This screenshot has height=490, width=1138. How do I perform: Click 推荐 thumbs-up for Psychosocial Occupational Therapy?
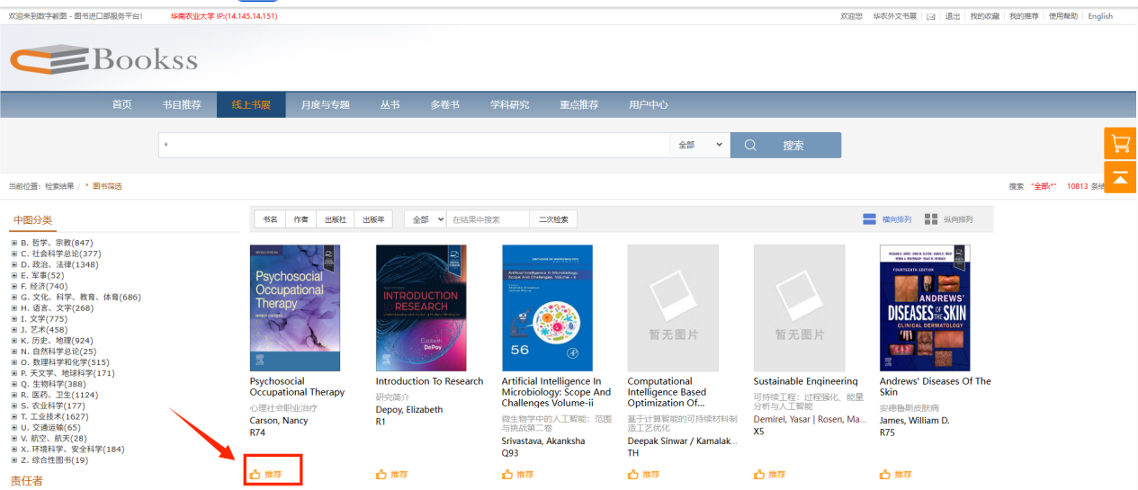coord(266,474)
